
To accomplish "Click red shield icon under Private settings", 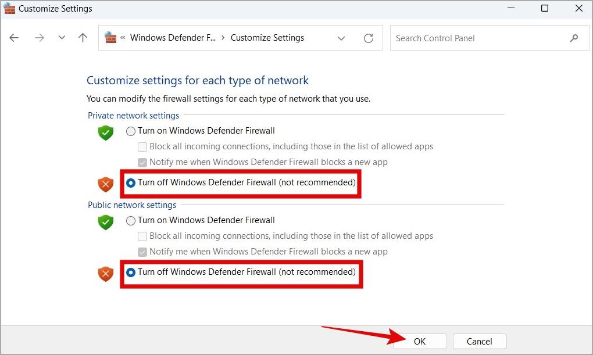I will click(106, 185).
